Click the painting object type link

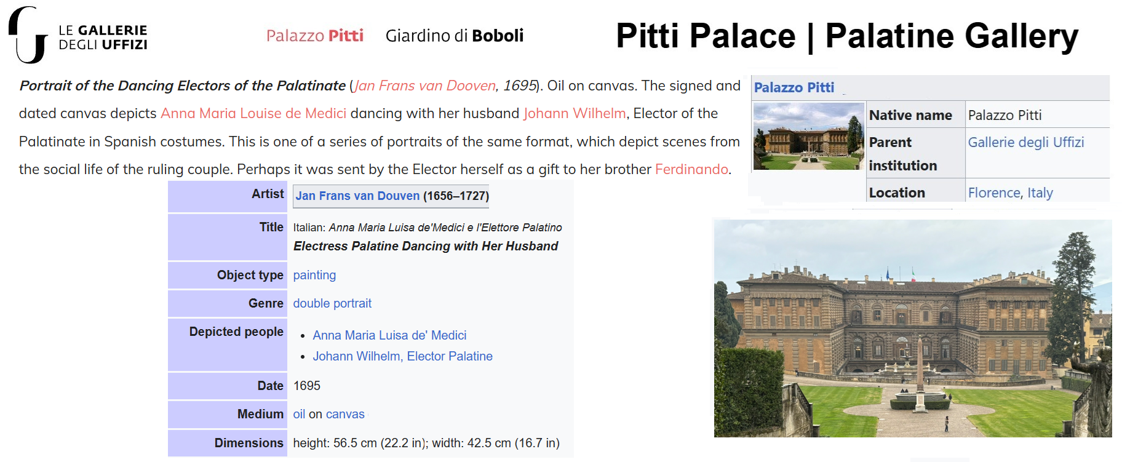[x=314, y=275]
